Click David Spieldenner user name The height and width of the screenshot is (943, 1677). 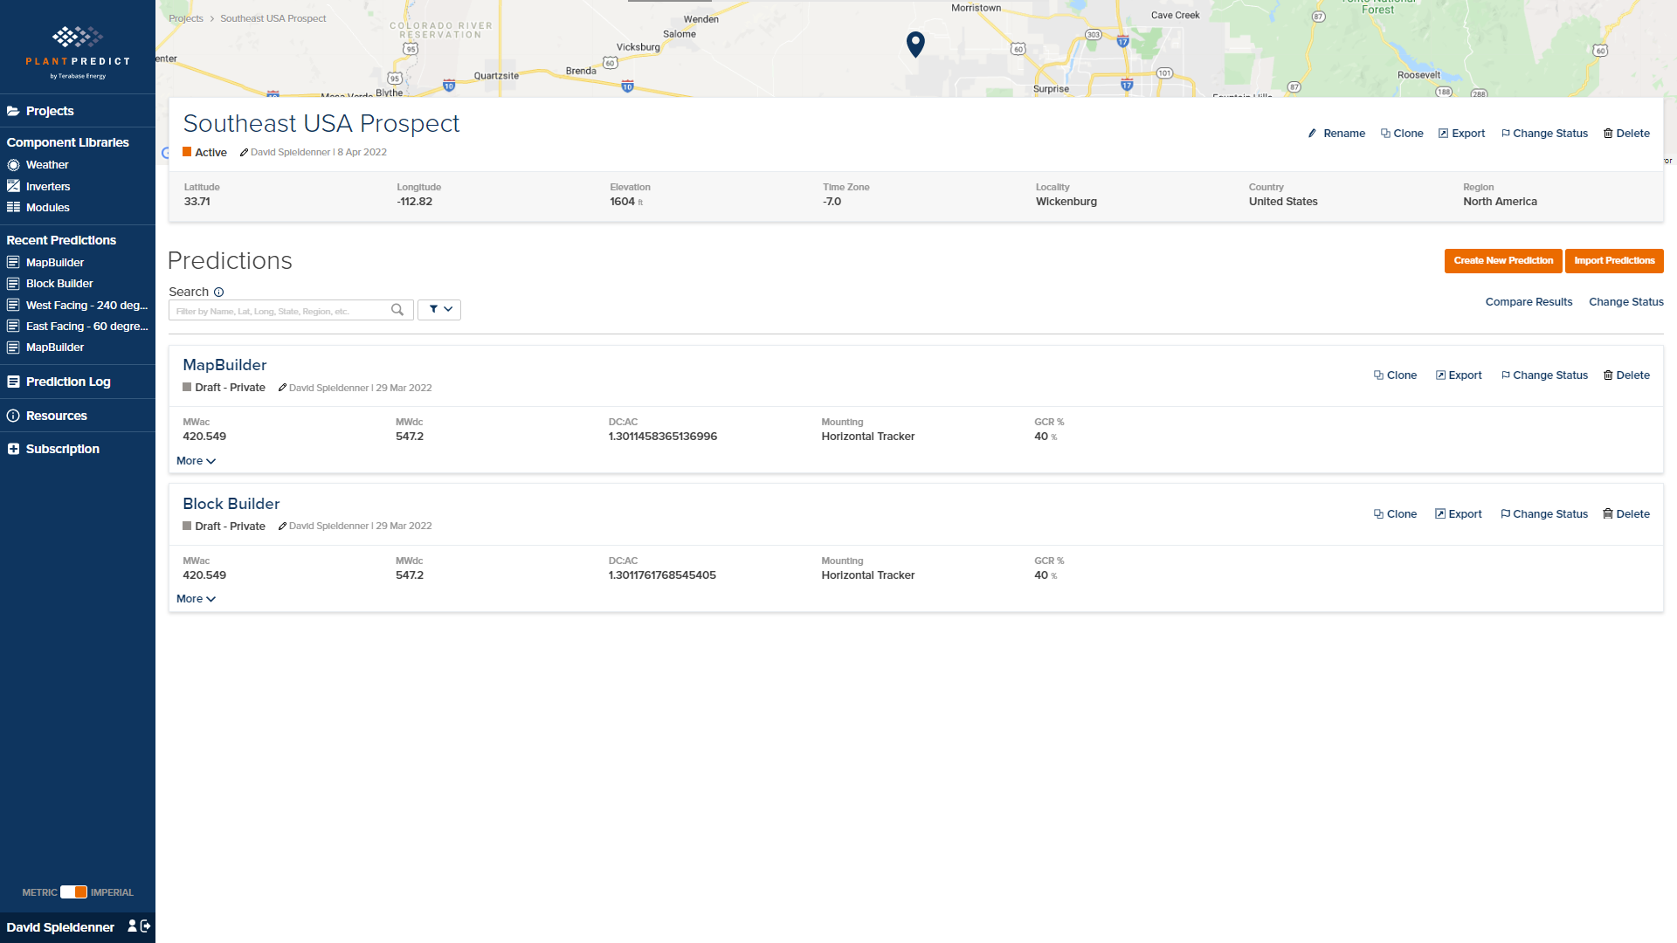tap(60, 927)
